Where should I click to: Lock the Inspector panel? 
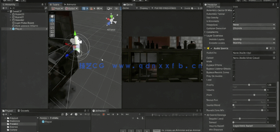click(273, 4)
